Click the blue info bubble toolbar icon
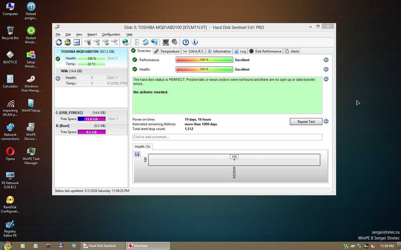This screenshot has width=401, height=250. (x=194, y=42)
